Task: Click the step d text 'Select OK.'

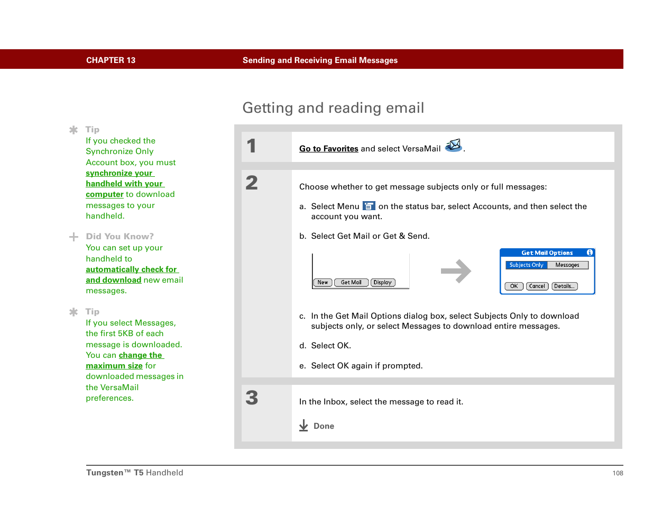Action: [331, 346]
